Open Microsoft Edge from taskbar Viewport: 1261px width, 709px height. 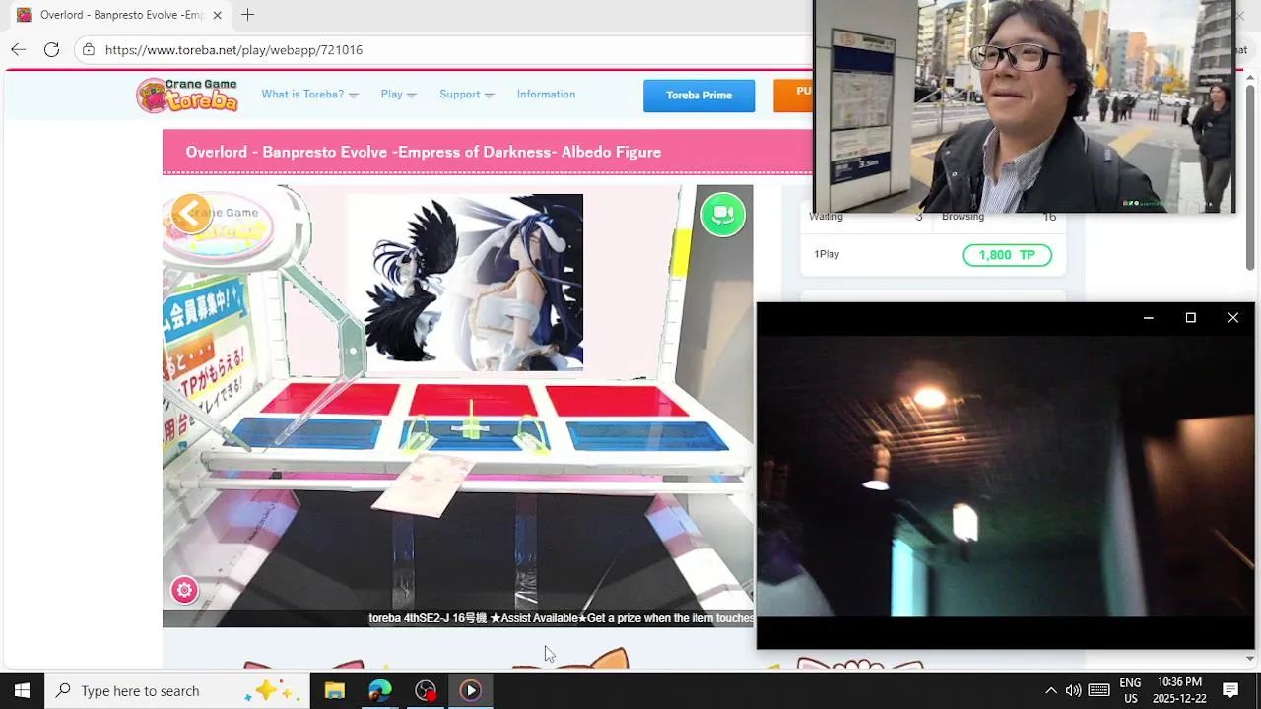pos(379,690)
